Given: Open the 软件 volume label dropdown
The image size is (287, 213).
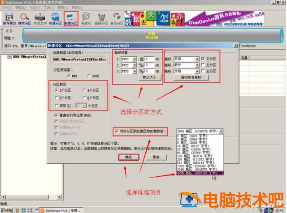Looking at the screenshot, I should tap(197, 65).
